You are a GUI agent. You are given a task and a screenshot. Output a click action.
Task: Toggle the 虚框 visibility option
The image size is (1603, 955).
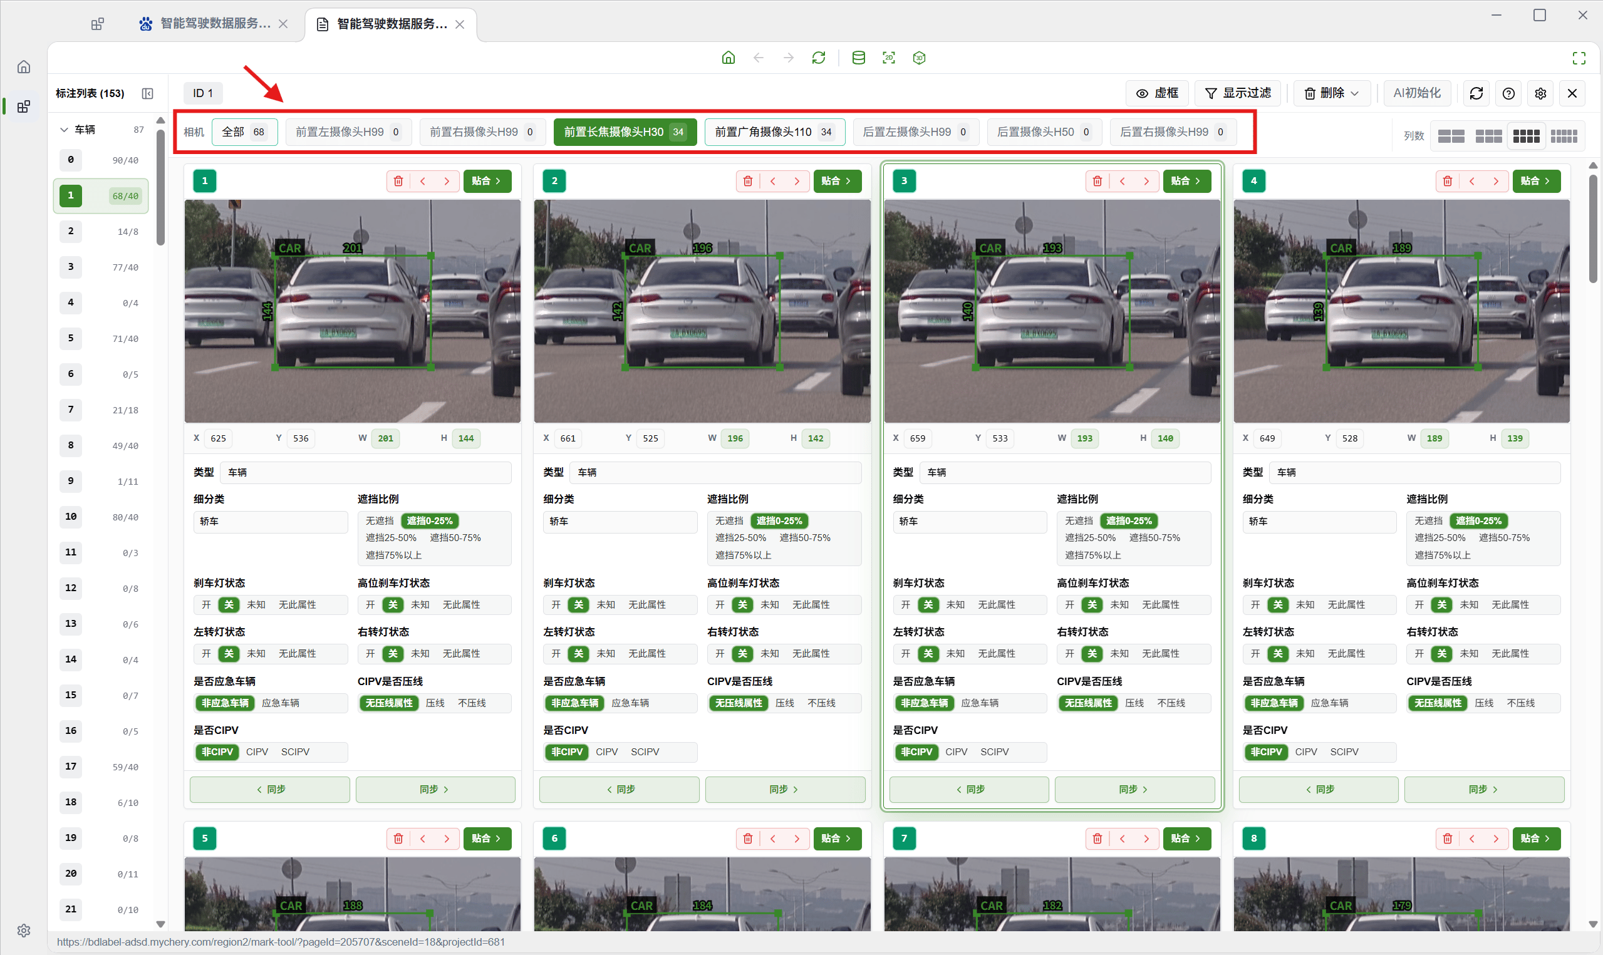pyautogui.click(x=1157, y=93)
